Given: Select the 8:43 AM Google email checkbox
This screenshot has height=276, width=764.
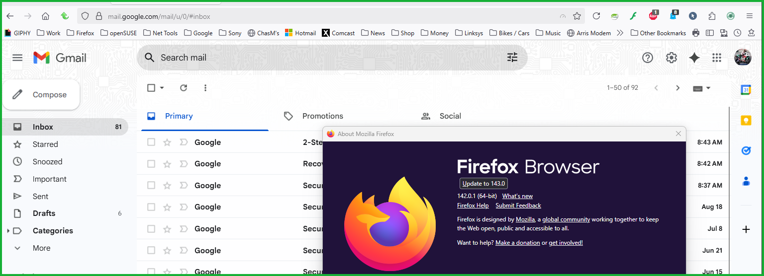Looking at the screenshot, I should [x=151, y=142].
